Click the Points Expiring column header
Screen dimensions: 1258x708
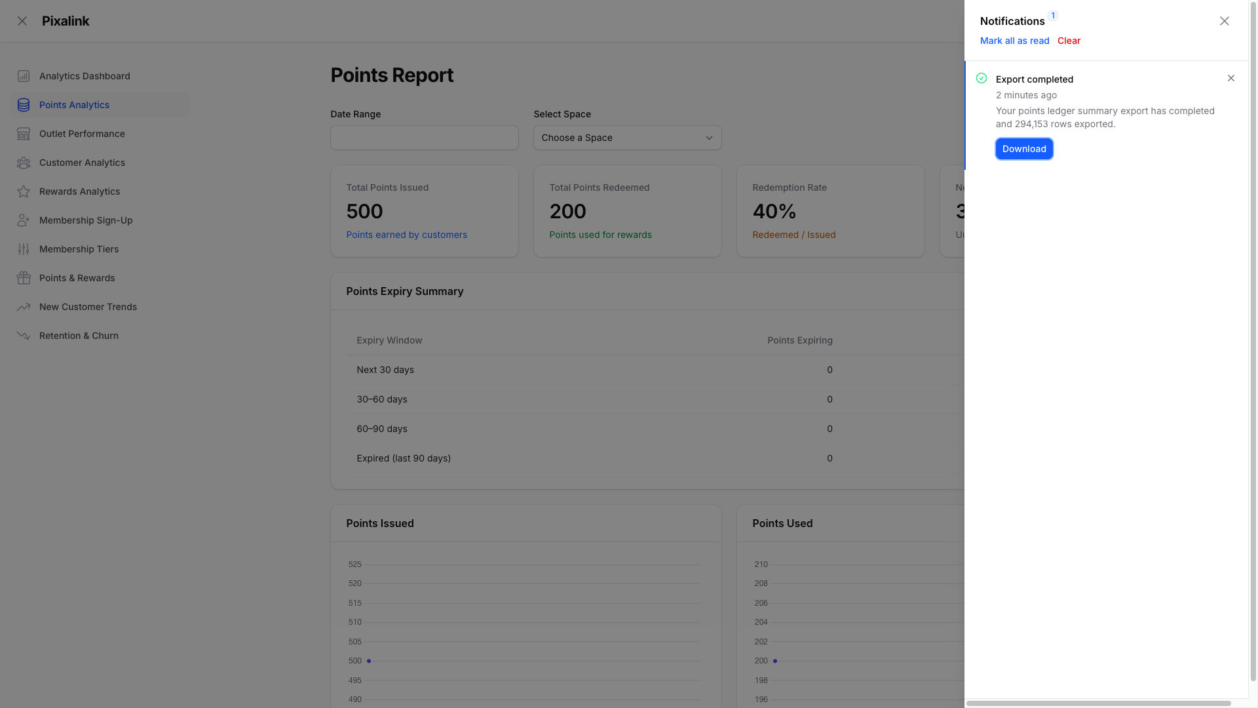tap(800, 340)
